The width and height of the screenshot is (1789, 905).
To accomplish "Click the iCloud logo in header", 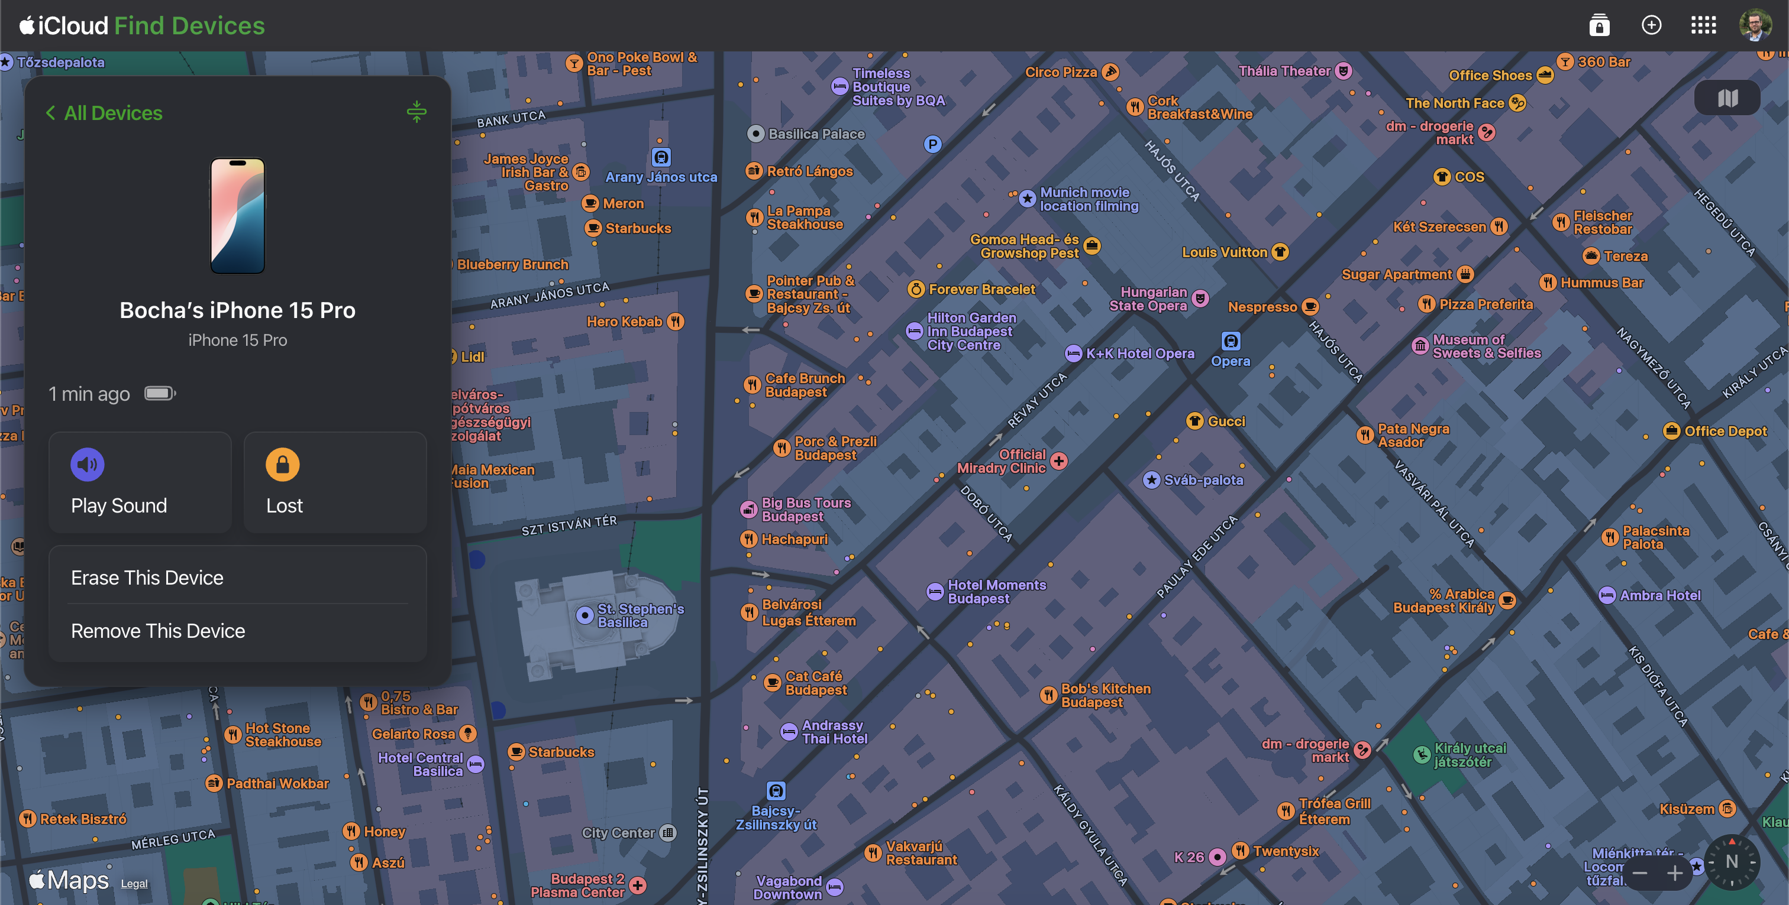I will click(x=64, y=25).
